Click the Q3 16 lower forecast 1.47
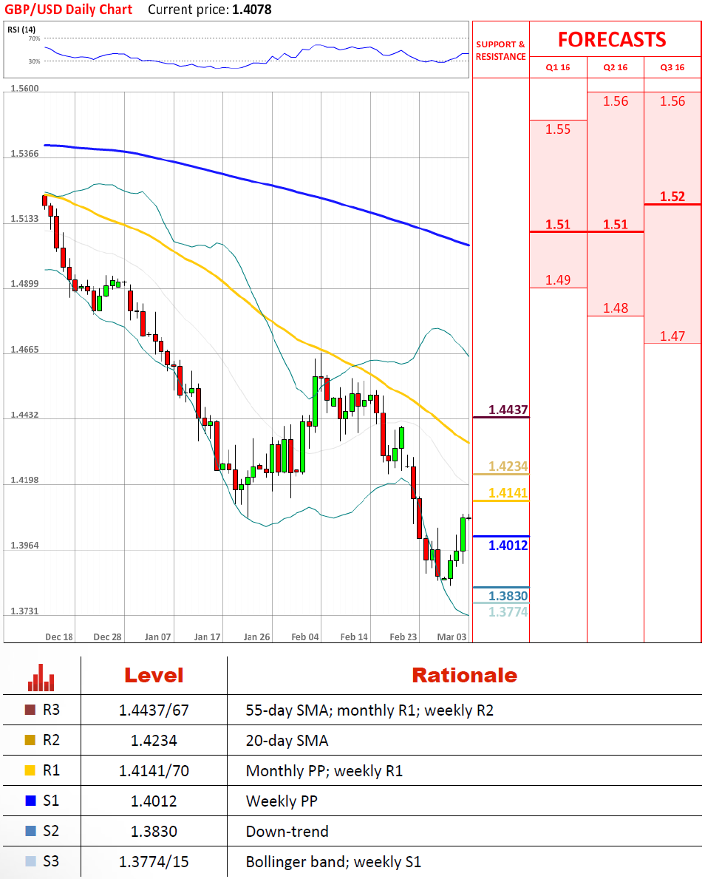This screenshot has width=705, height=879. 672,336
